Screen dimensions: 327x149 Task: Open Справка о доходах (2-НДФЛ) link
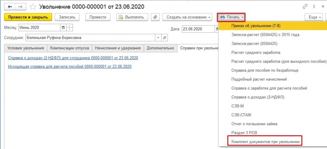coord(72,58)
